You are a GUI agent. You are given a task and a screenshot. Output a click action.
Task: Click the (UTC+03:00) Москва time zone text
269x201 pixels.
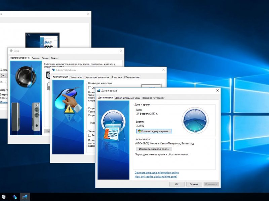tap(164, 143)
